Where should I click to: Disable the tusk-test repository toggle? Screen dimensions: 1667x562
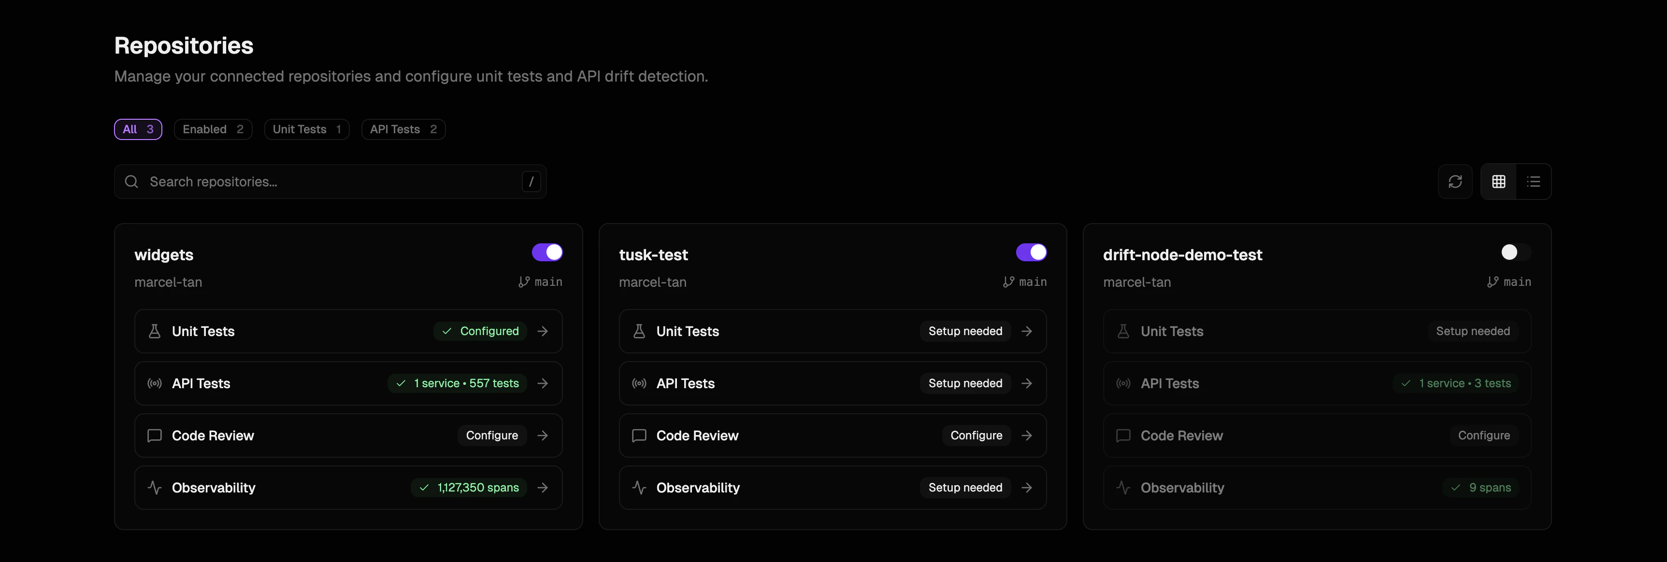point(1032,252)
